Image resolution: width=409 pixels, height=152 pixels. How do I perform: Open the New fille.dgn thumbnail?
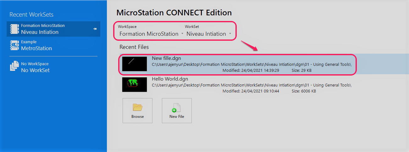135,64
